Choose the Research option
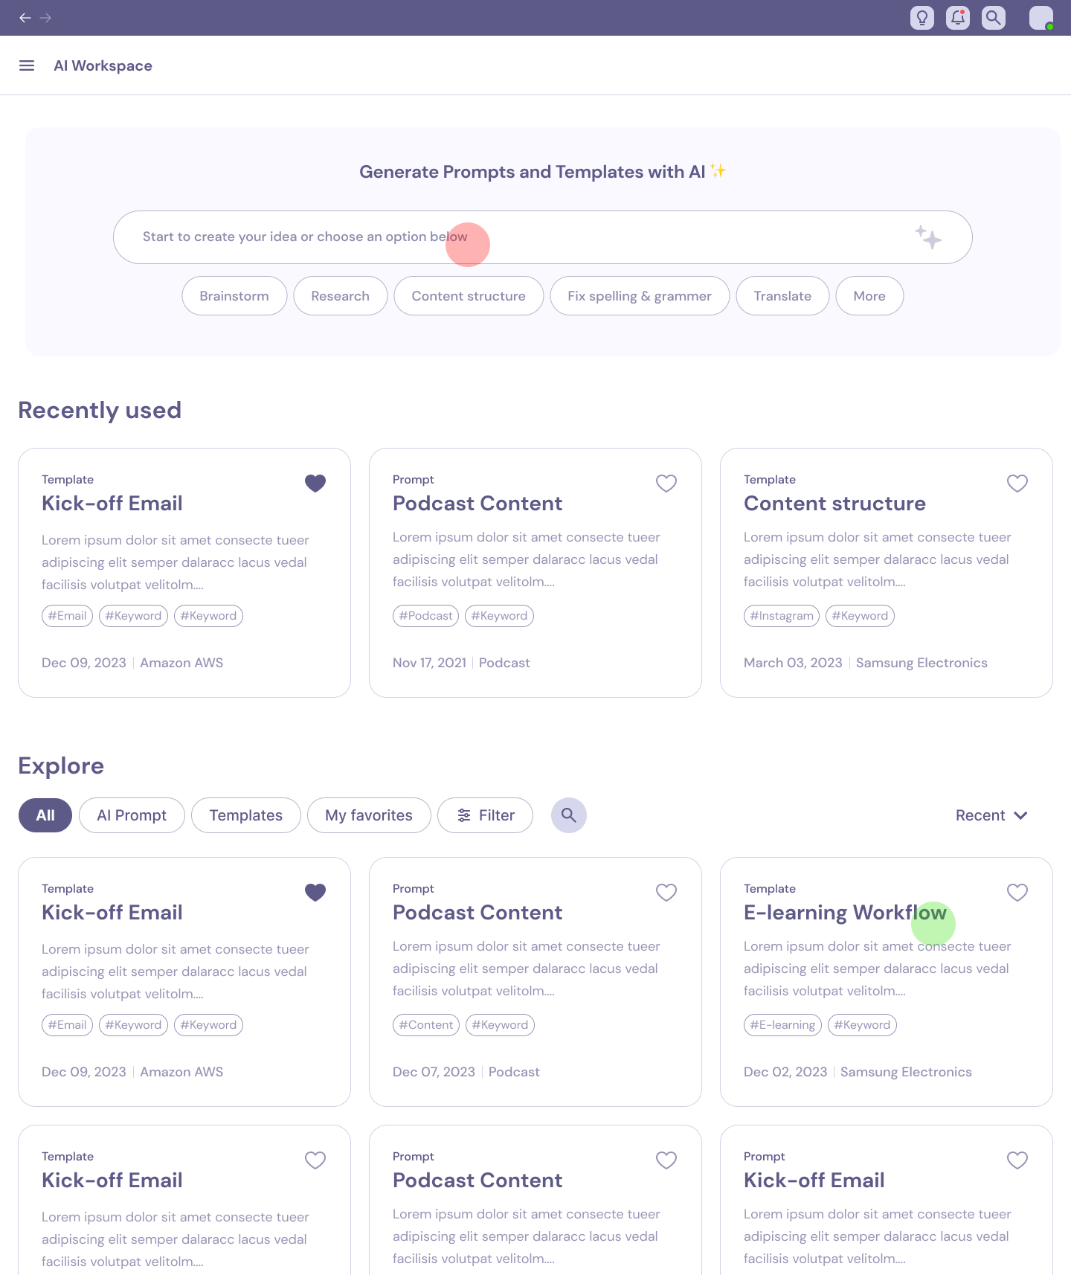 [341, 296]
